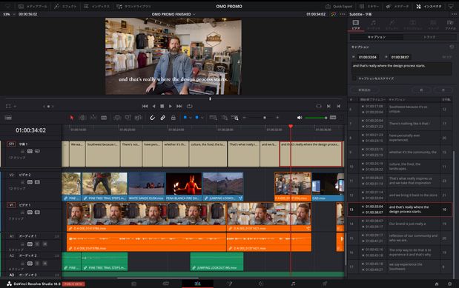Stop playback with the square button
The height and width of the screenshot is (288, 459).
click(162, 106)
